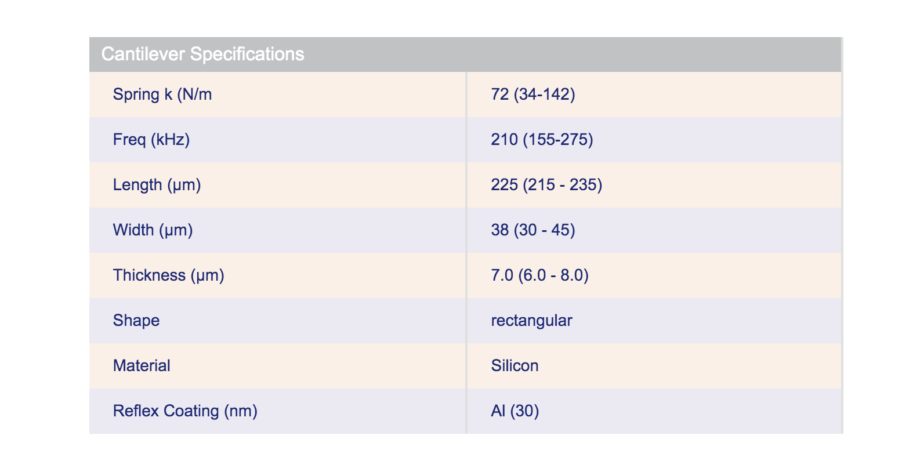Select the rectangular shape value
Image resolution: width=913 pixels, height=450 pixels.
[x=531, y=320]
